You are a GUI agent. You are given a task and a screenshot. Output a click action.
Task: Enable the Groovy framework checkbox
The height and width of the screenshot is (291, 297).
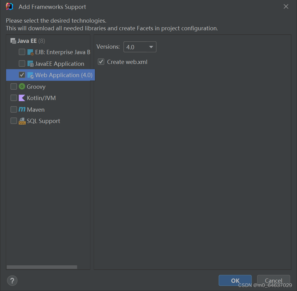(x=13, y=87)
